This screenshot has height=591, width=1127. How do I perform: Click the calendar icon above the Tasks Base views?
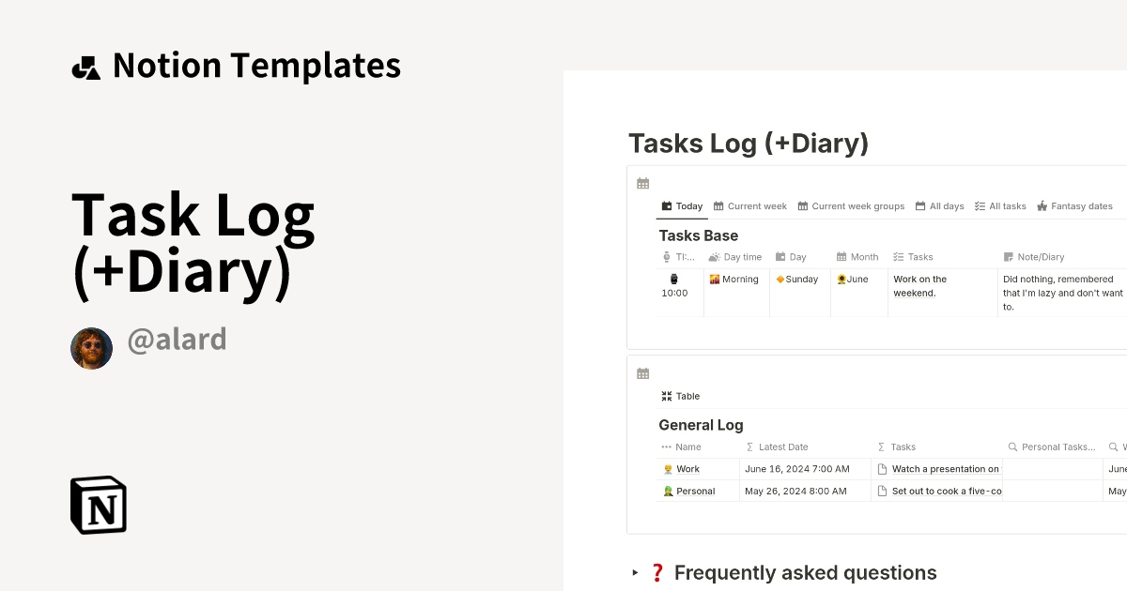[641, 182]
